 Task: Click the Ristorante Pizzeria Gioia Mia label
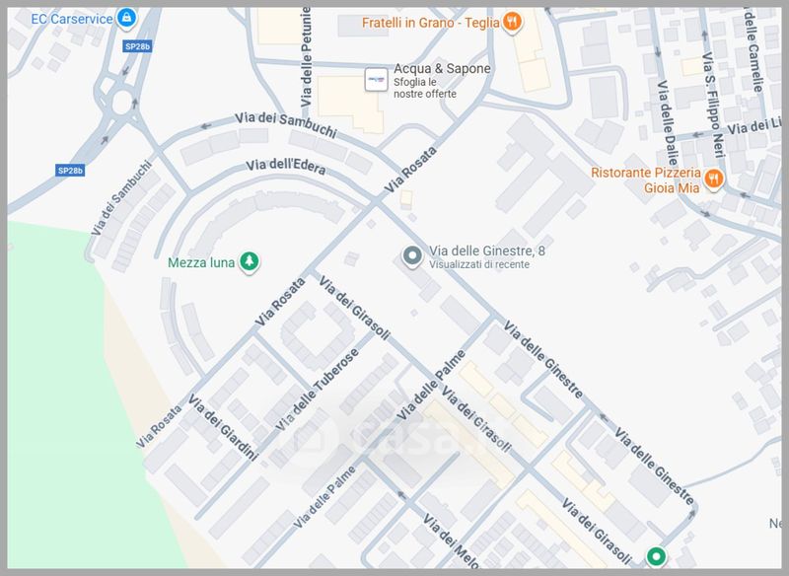pos(646,180)
